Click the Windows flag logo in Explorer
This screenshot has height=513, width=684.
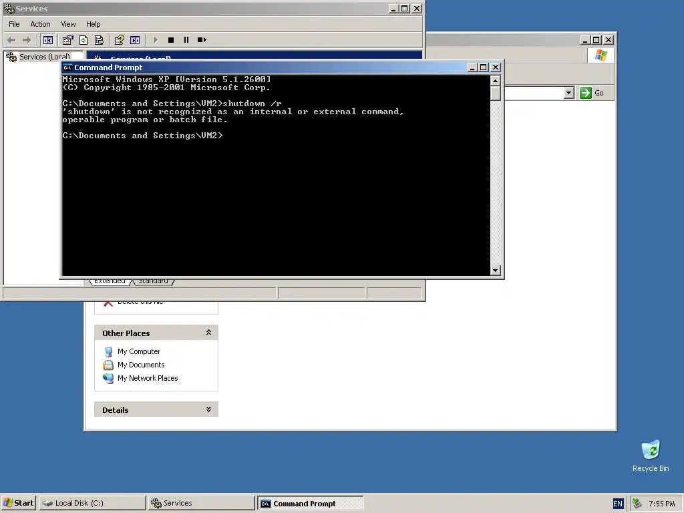click(x=601, y=55)
